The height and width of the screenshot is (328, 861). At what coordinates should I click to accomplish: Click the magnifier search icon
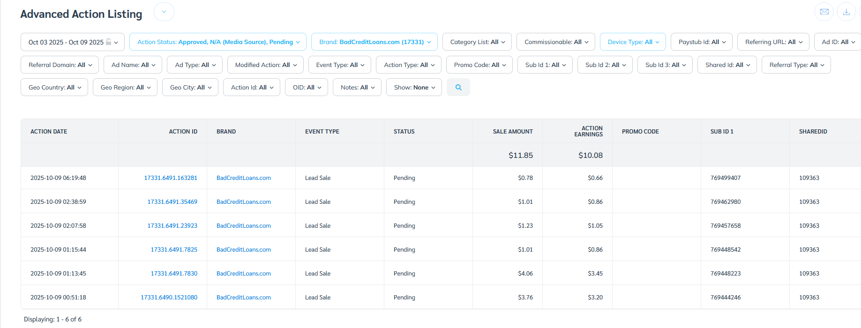(x=458, y=88)
